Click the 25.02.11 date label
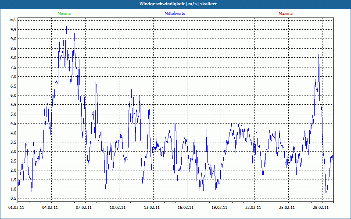The height and width of the screenshot is (219, 351). tap(287, 207)
